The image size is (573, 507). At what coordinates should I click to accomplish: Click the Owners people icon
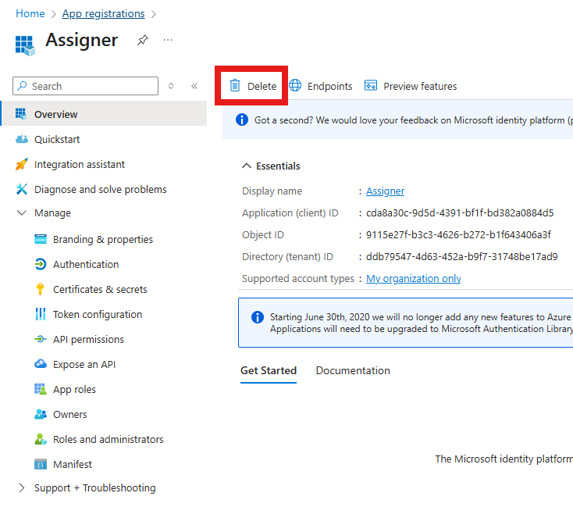click(x=40, y=414)
